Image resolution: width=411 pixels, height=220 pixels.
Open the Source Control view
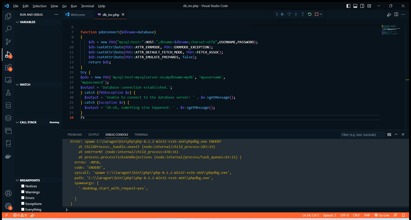pyautogui.click(x=8, y=42)
